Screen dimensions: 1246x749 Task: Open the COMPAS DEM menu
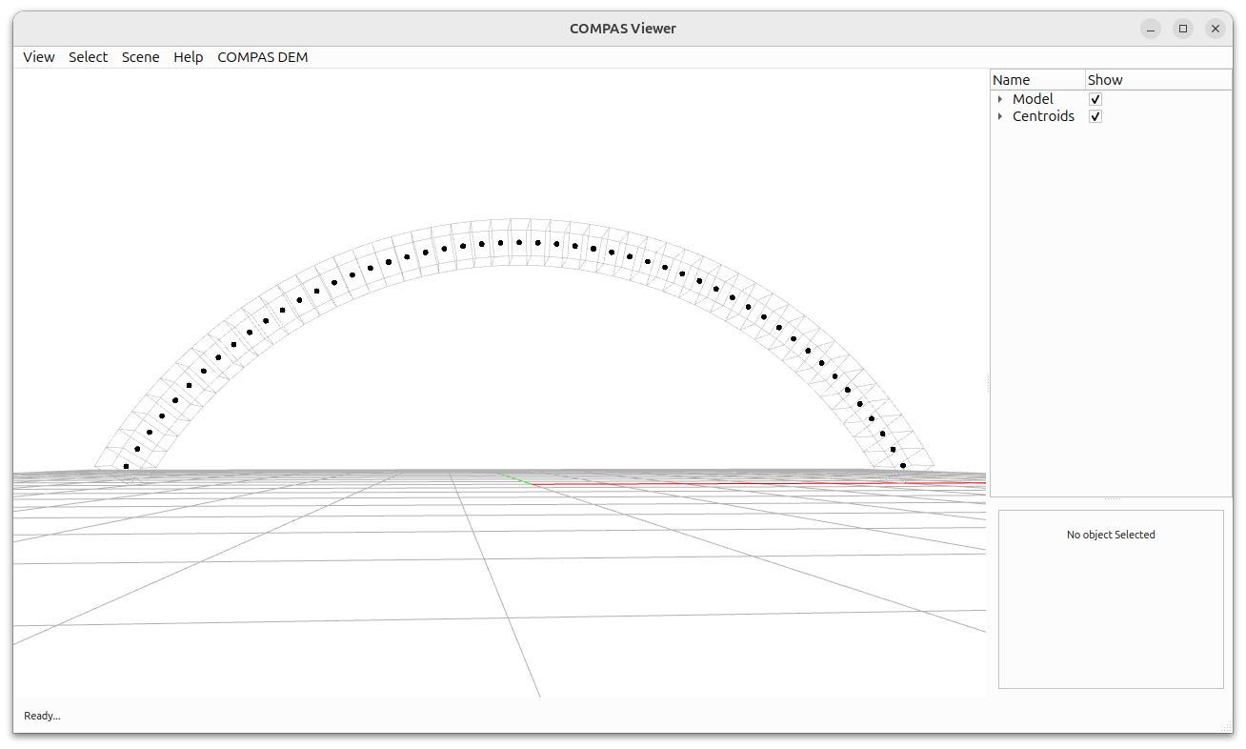(262, 57)
